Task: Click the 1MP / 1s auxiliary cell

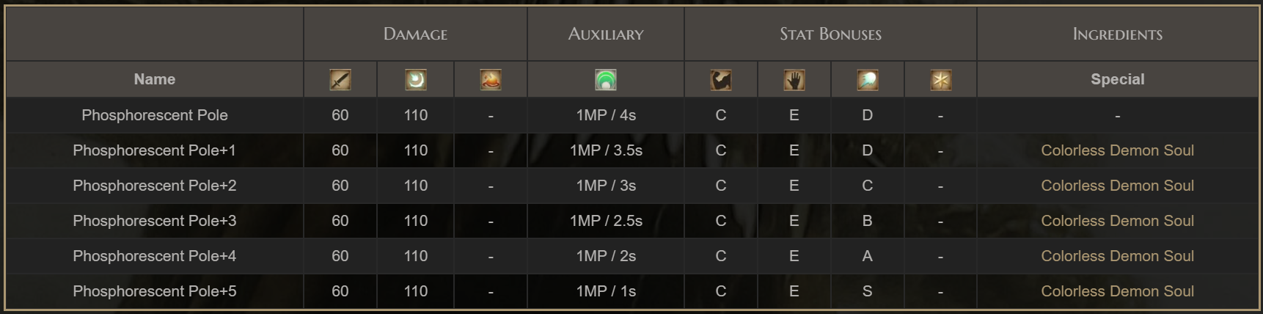Action: click(606, 291)
